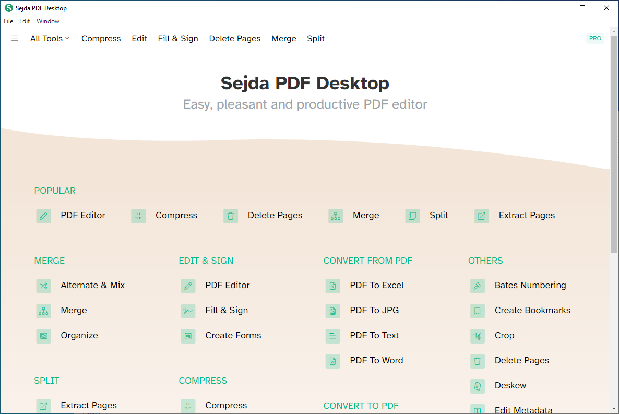Select the Merge tool icon

tap(336, 216)
